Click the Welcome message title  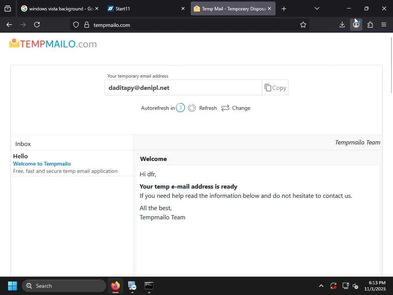click(154, 159)
